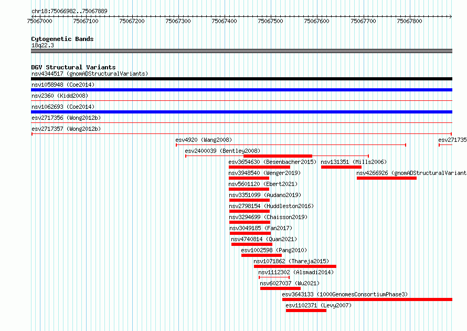Screen dimensions: 467x331
Task: Click the nsv1062693 (Coe2014) label
Action: 63,107
